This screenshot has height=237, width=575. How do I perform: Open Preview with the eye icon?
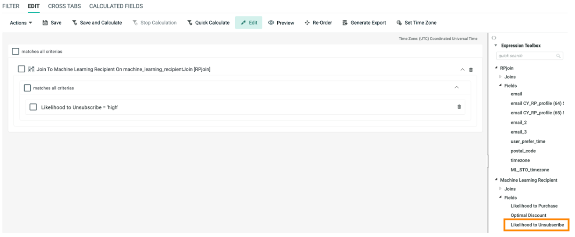[x=271, y=23]
